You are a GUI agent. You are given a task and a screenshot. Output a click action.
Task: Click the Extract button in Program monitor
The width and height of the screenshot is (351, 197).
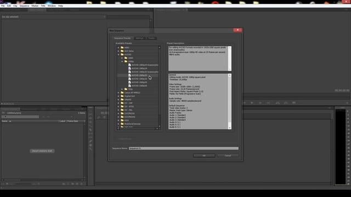(286, 103)
